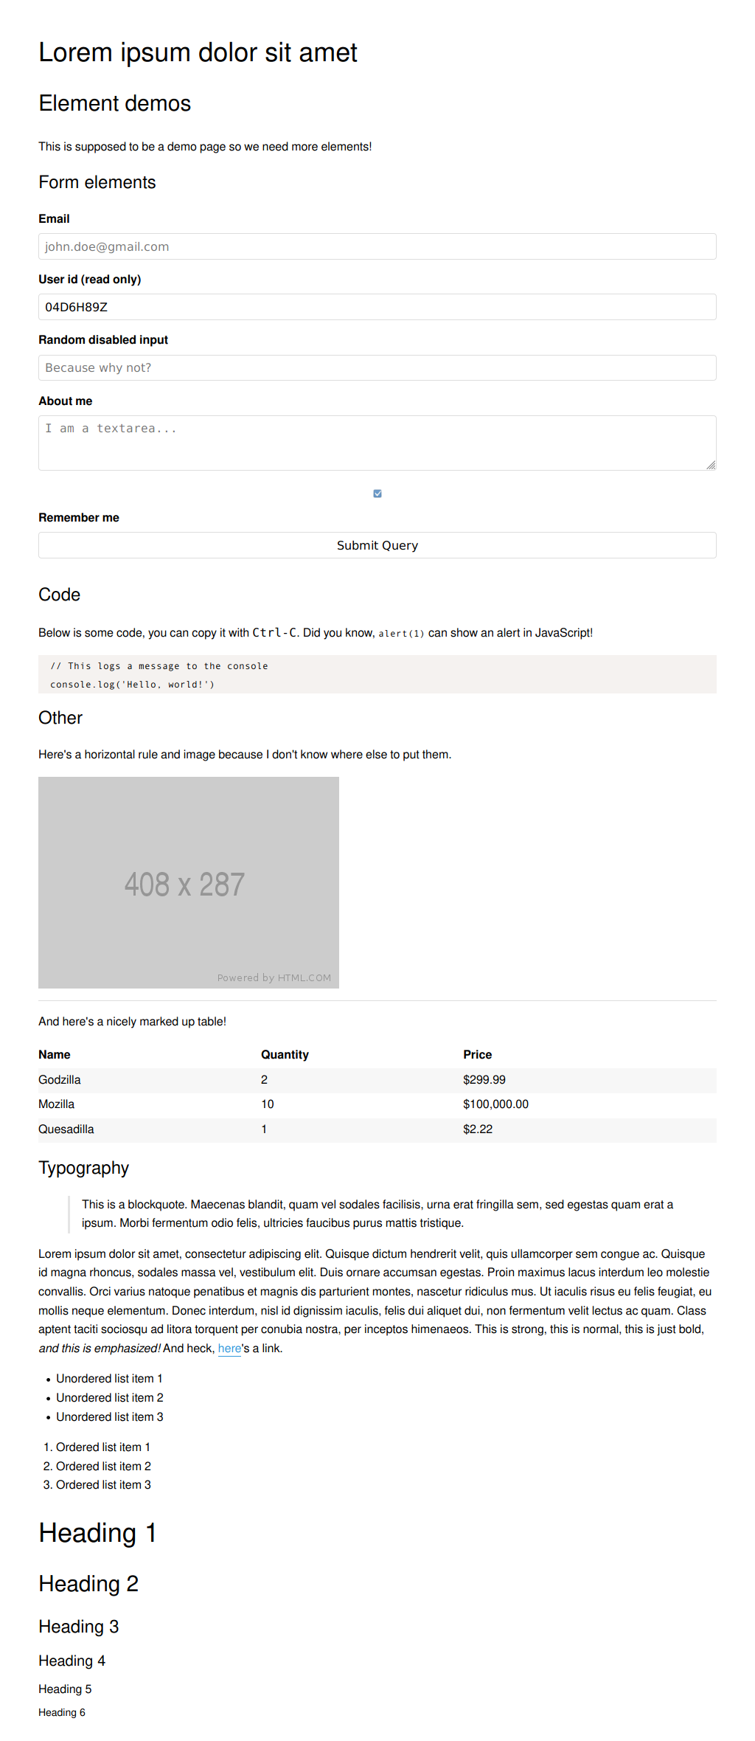Viewport: 755px width, 1741px height.
Task: Click Unordered list item 2
Action: tap(110, 1398)
